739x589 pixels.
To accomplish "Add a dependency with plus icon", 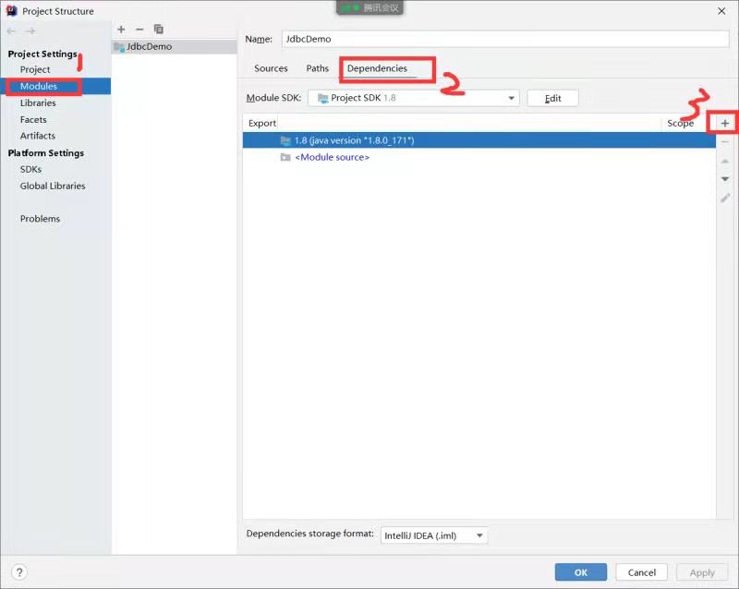I will click(725, 124).
